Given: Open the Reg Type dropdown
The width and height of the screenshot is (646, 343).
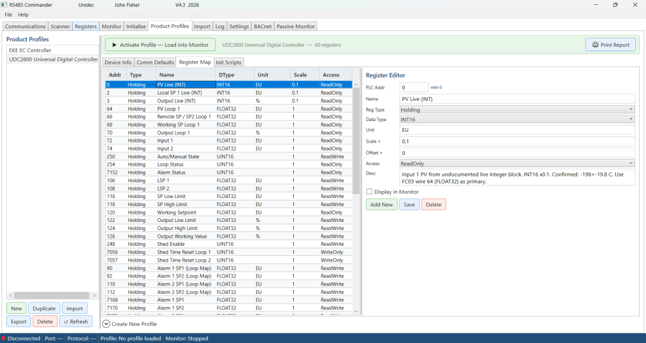Looking at the screenshot, I should pos(517,110).
